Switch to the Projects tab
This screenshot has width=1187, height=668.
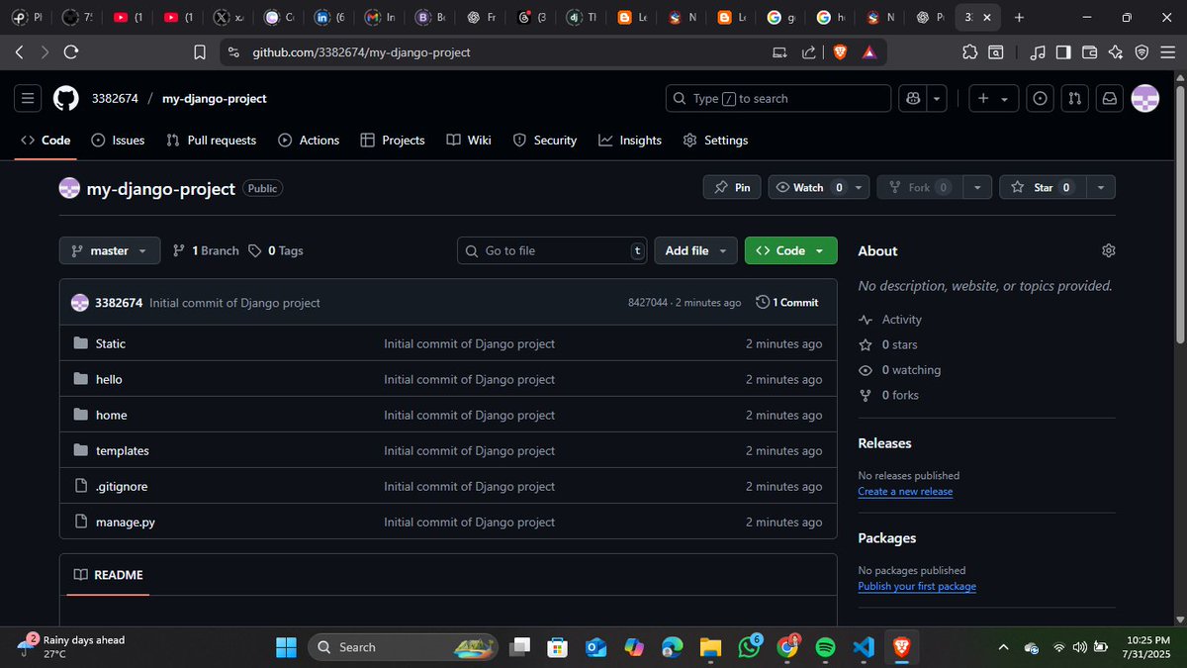click(393, 141)
